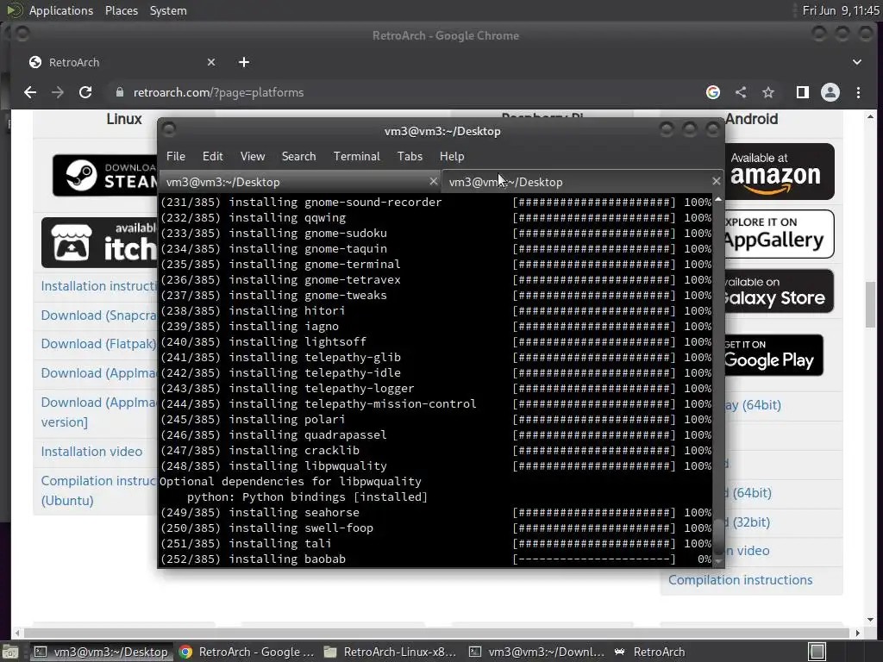Image resolution: width=883 pixels, height=662 pixels.
Task: Open the terminal Help menu
Action: [x=452, y=156]
